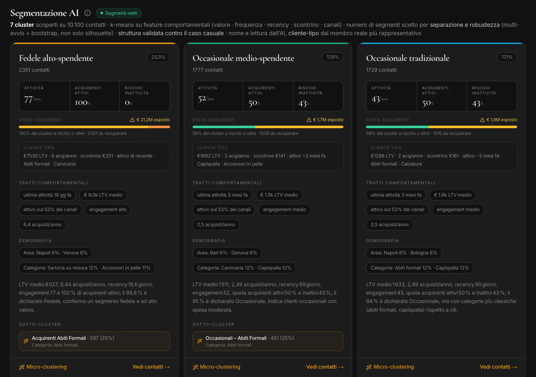Click the '1777 contatti' count

coord(207,70)
